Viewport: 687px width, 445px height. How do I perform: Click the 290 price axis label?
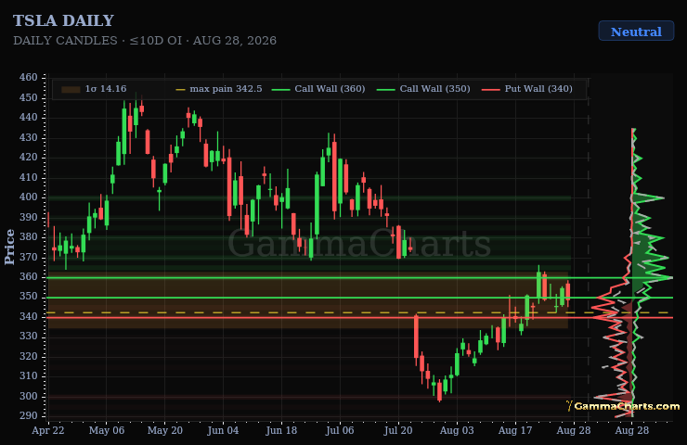[x=29, y=415]
